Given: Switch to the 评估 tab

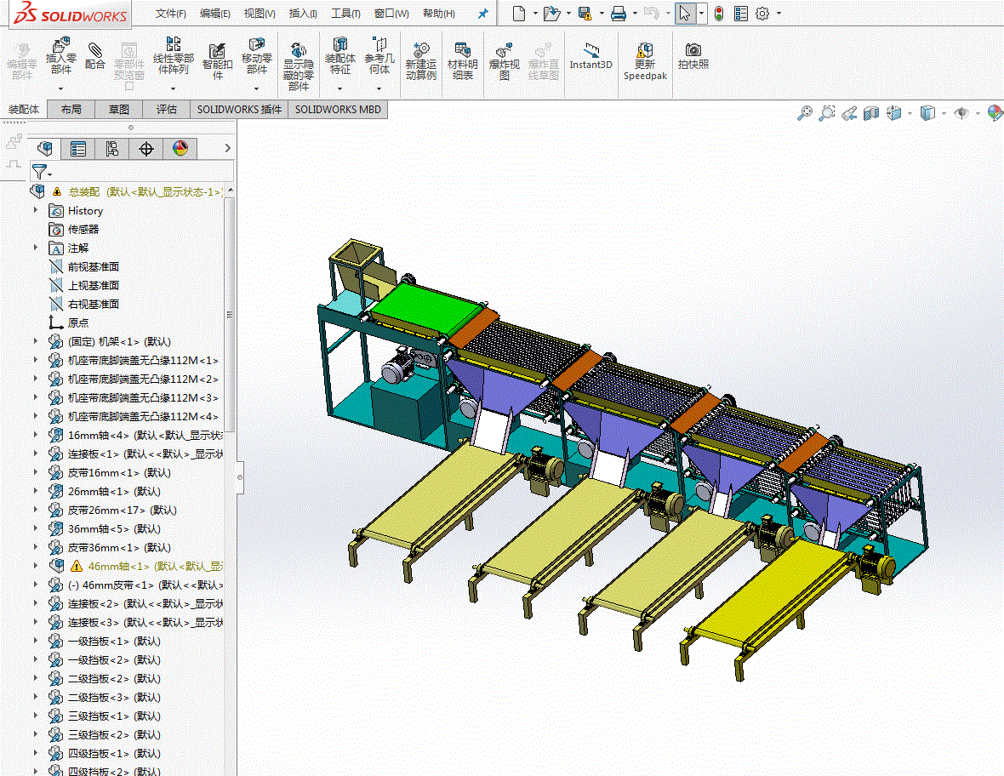Looking at the screenshot, I should (x=167, y=110).
